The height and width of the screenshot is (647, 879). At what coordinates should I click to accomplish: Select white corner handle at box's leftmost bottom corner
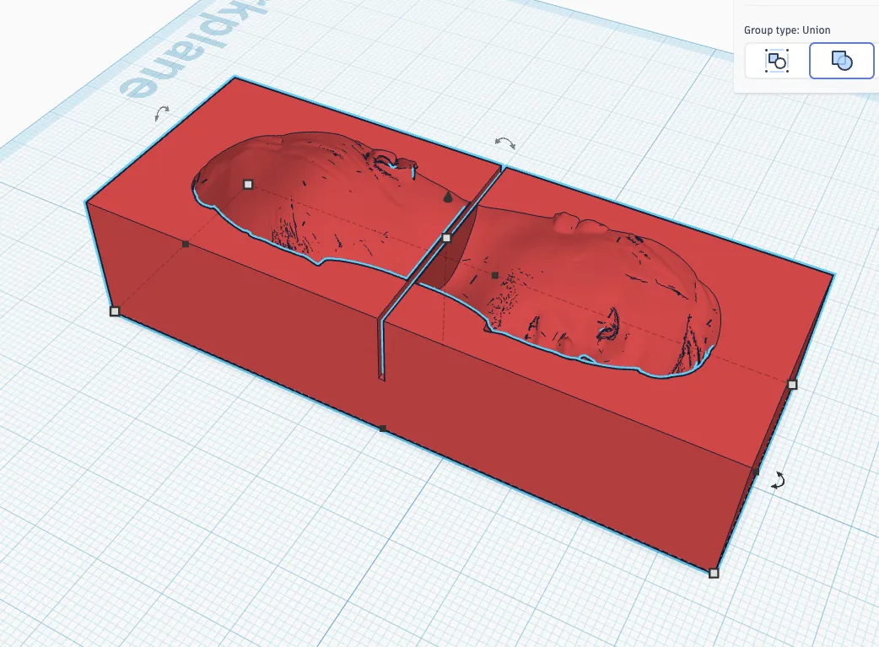click(x=115, y=311)
